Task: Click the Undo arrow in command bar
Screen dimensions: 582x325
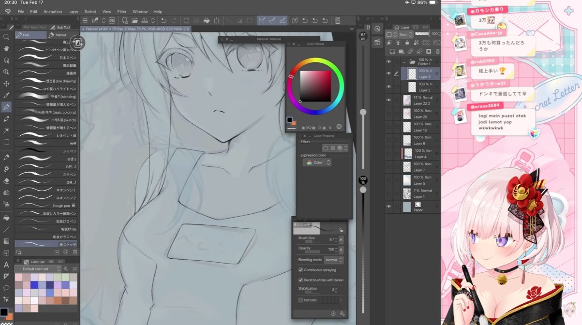Action: click(x=164, y=20)
